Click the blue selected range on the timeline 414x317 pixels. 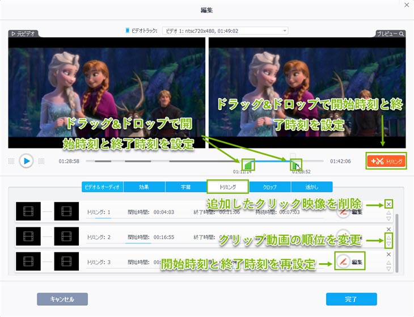click(272, 160)
